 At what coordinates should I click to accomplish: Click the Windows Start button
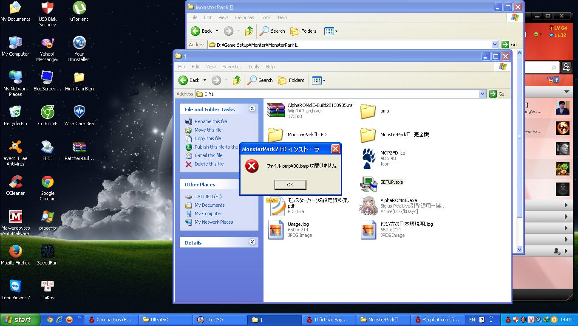(20, 320)
